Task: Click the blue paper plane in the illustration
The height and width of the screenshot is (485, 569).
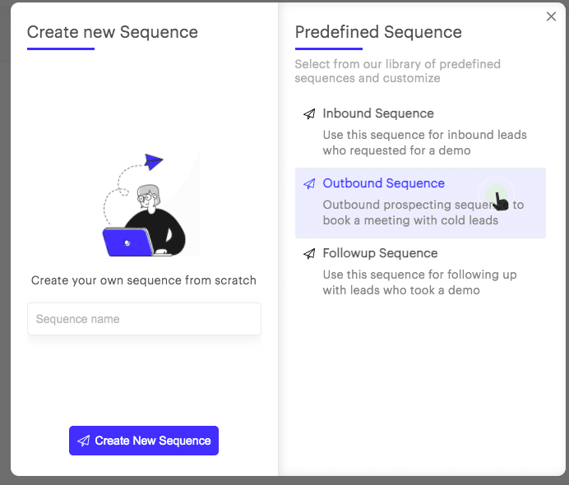Action: tap(154, 161)
